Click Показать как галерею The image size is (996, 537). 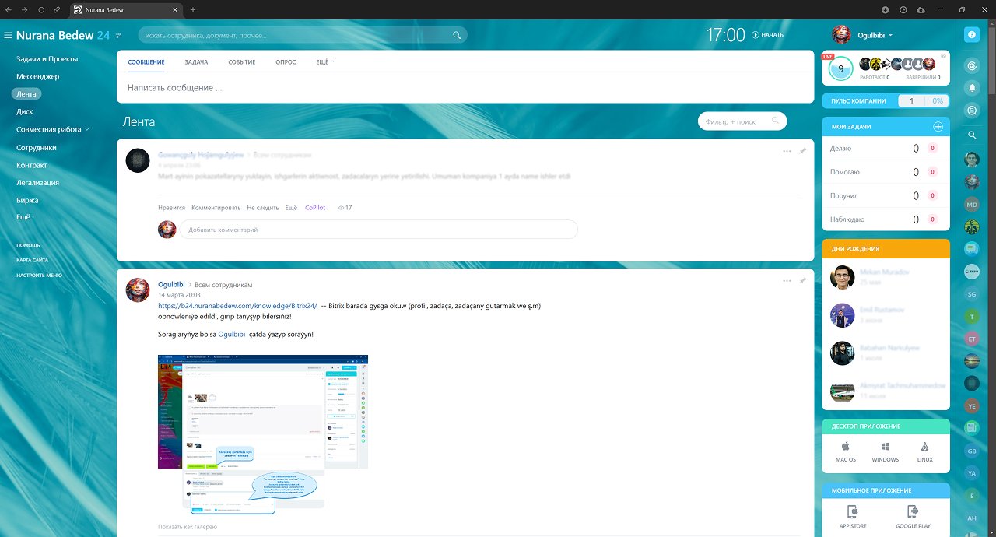[188, 527]
